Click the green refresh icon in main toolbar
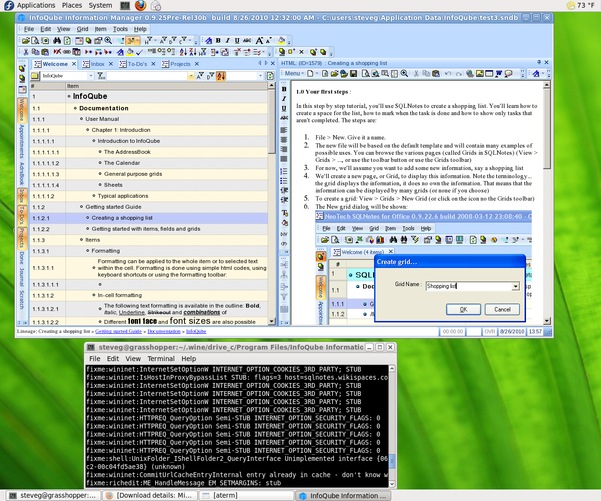Screen dimensions: 601x501 67,41
